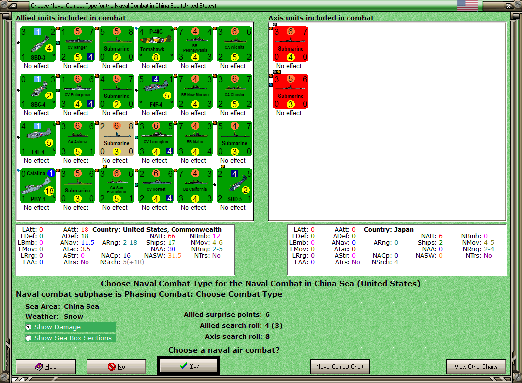Pick the BB Pennsylvania battleship counter
522x383 pixels.
point(195,44)
